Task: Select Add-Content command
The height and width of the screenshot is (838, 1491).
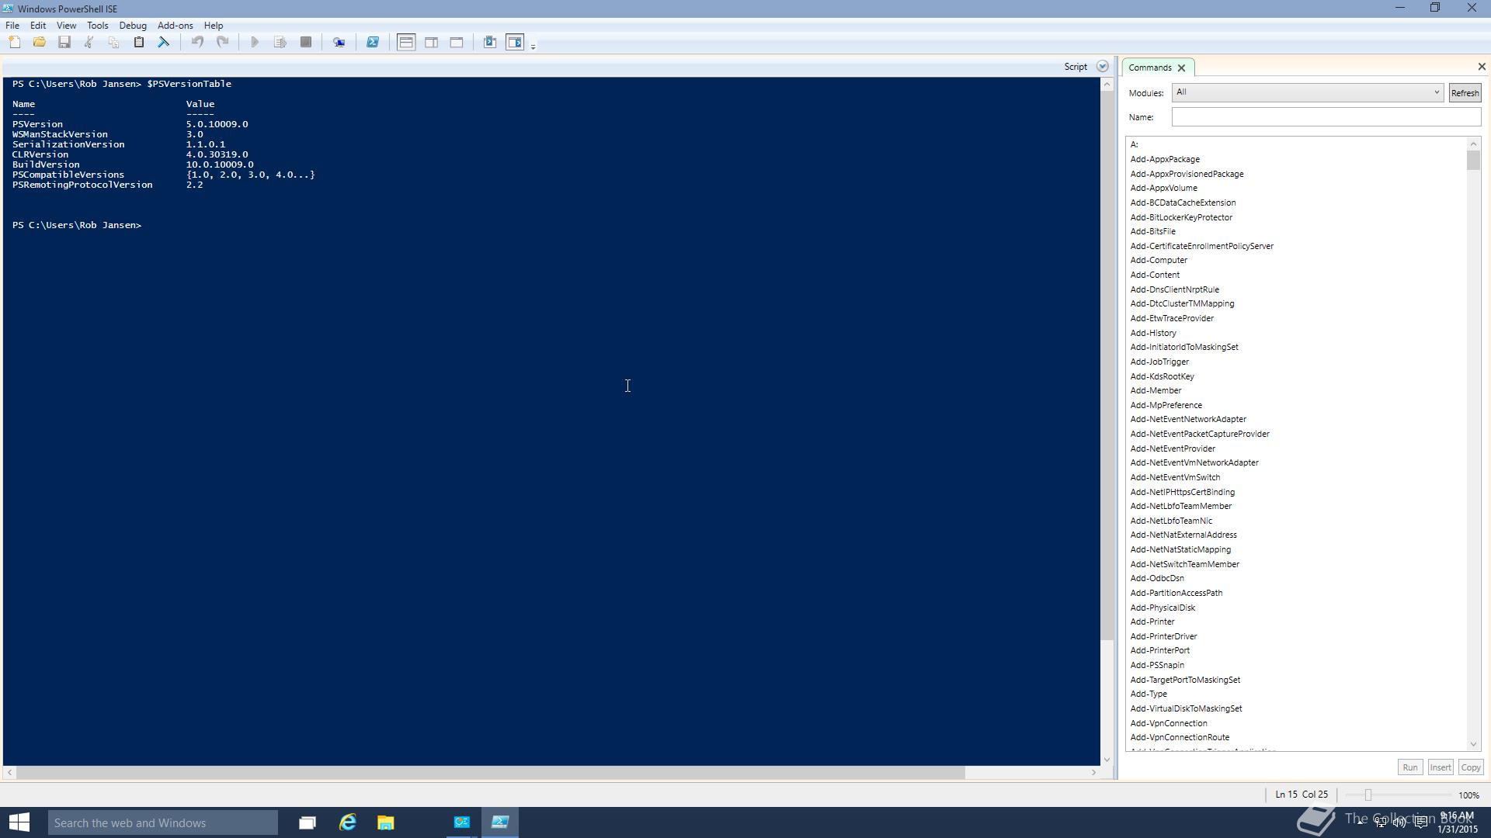Action: [1155, 275]
